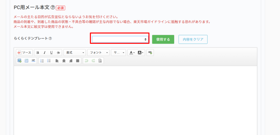Click inside the mail body editing area
This screenshot has height=135, width=280.
(x=135, y=100)
